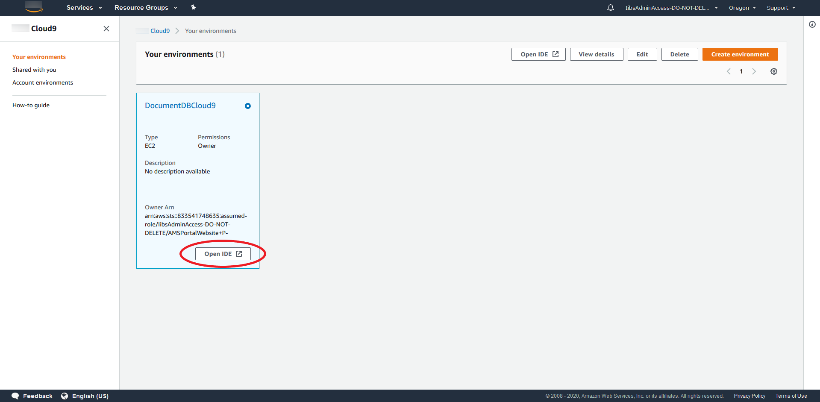
Task: Click the Cloud9 breadcrumb link
Action: 160,31
